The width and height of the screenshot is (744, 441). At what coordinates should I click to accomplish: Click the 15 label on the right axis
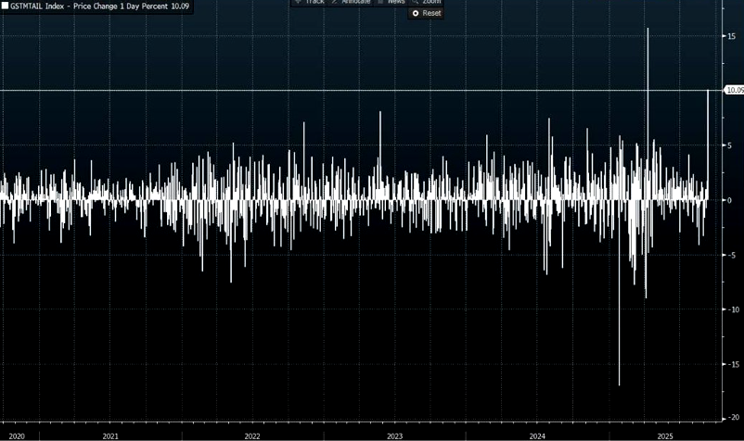[x=730, y=35]
